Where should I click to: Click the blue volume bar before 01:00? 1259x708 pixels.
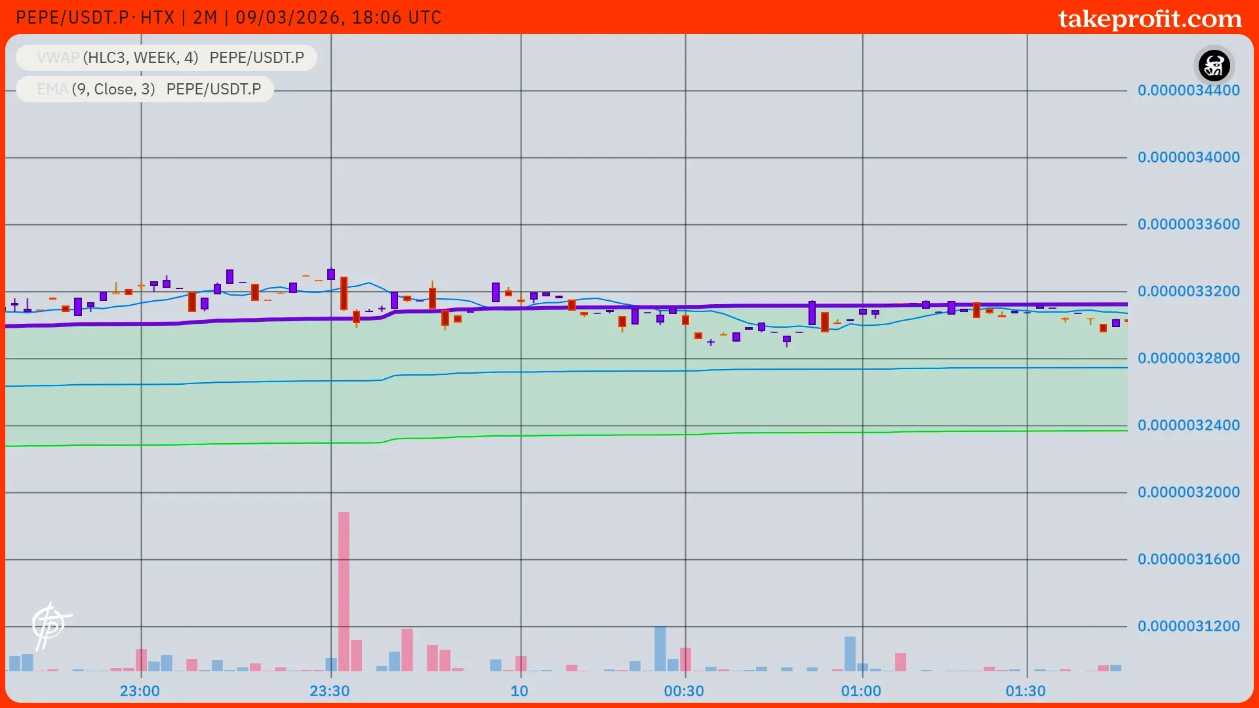(850, 653)
